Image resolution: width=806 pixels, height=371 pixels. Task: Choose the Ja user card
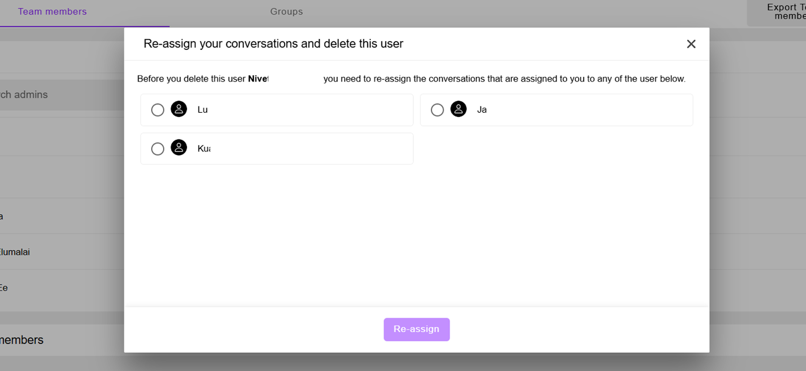556,110
